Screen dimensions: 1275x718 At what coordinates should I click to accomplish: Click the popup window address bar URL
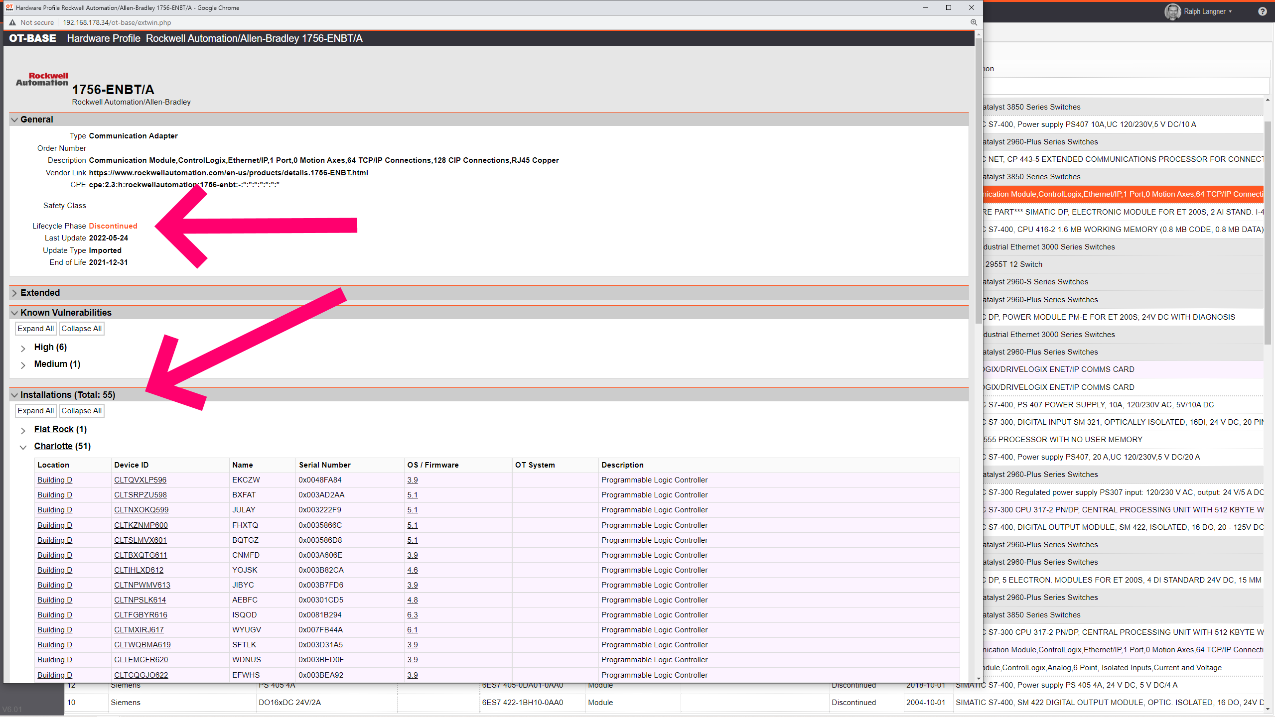coord(117,22)
